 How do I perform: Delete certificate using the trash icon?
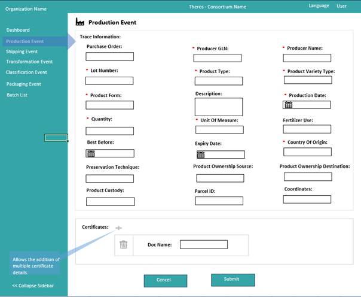(123, 244)
